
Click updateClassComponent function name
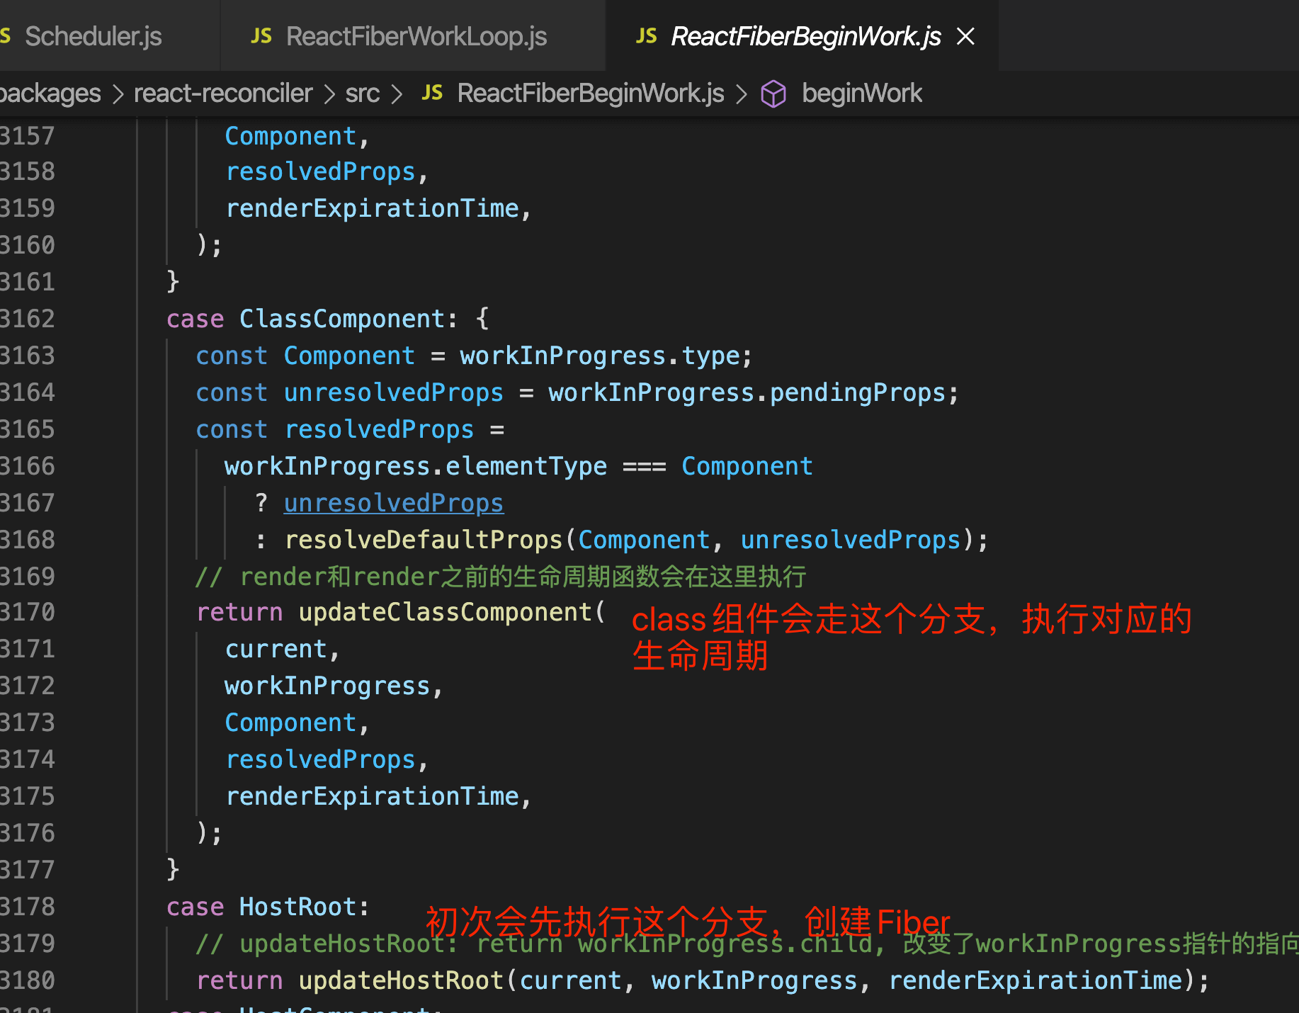point(445,612)
